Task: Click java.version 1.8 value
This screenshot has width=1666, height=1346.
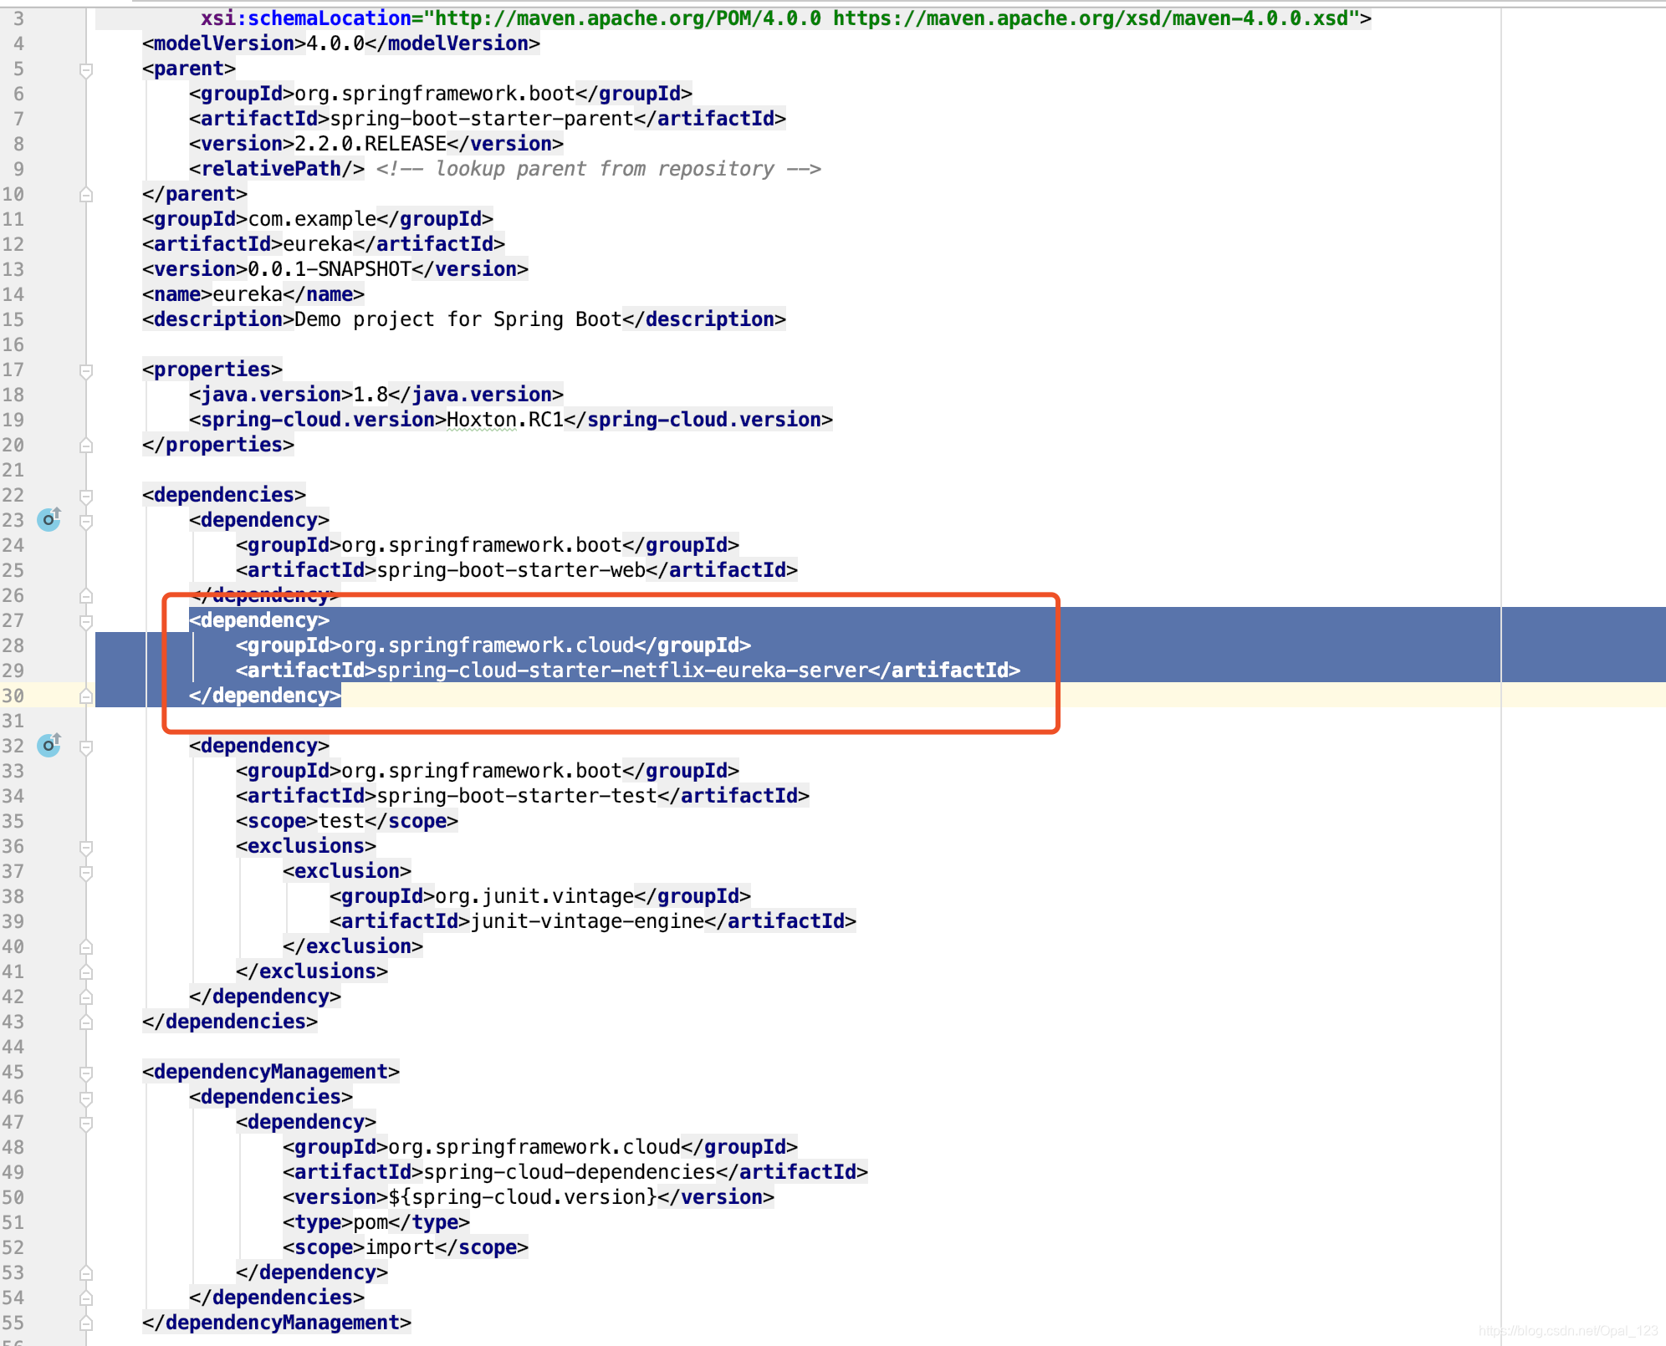Action: point(371,395)
